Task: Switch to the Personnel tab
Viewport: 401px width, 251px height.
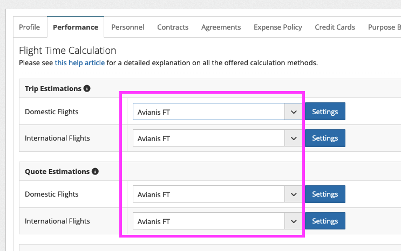Action: [x=127, y=27]
